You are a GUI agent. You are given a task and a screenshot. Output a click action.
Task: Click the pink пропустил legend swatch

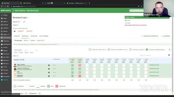tap(57, 86)
